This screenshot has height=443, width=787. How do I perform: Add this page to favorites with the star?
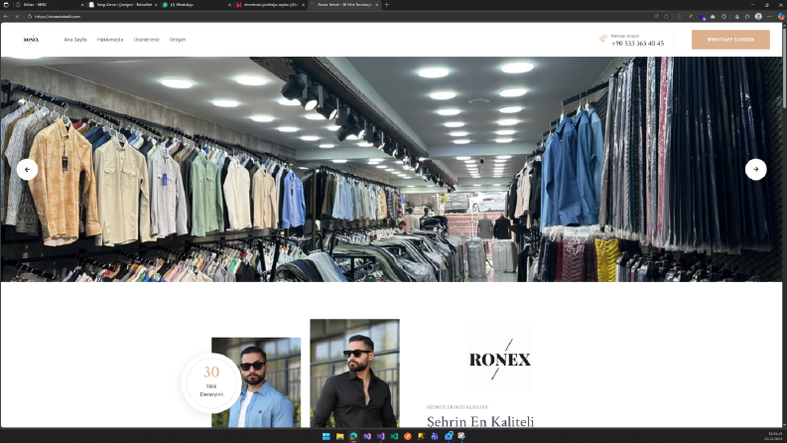(x=667, y=16)
